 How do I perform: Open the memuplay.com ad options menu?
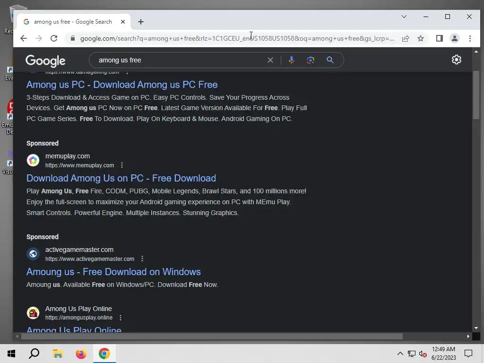(x=122, y=165)
